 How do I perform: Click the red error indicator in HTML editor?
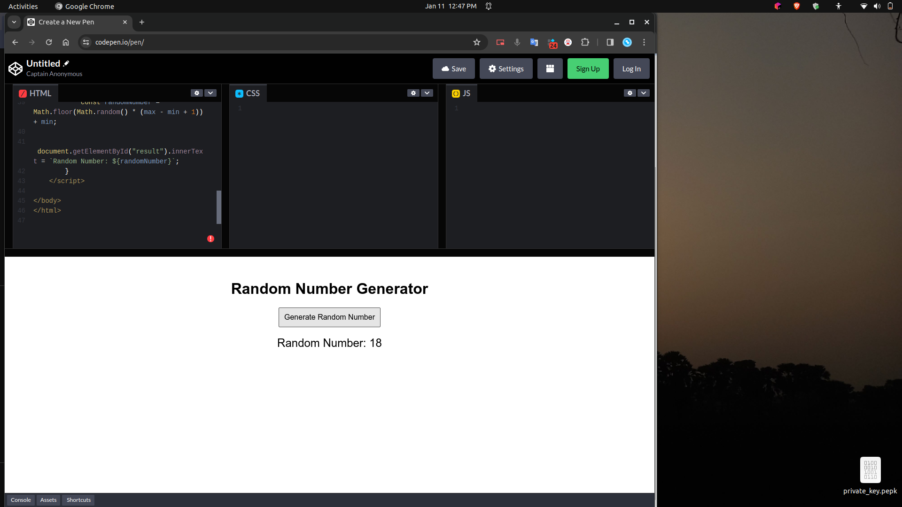click(x=210, y=239)
